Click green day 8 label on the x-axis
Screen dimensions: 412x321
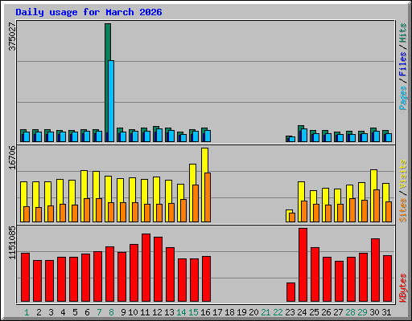111,312
